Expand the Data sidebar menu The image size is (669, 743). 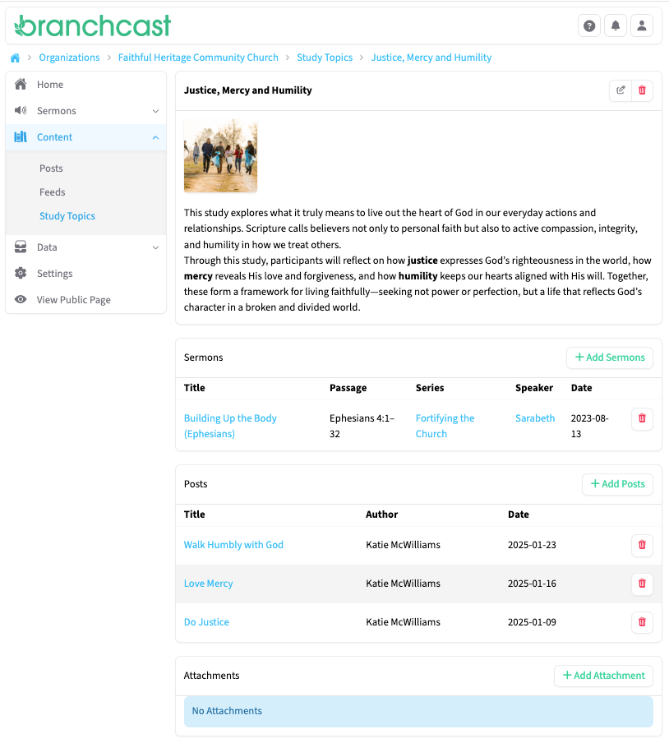(x=85, y=247)
